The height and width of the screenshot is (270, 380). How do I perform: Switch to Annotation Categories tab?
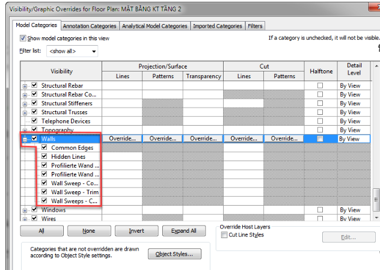point(89,26)
